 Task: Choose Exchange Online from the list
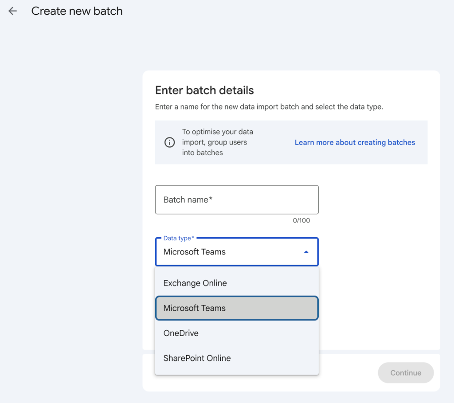pos(237,283)
